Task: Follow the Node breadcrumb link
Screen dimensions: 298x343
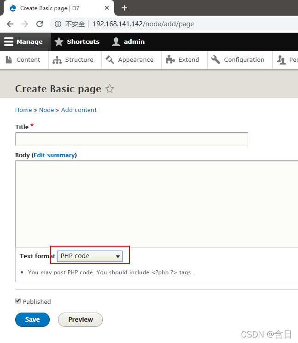Action: point(47,110)
